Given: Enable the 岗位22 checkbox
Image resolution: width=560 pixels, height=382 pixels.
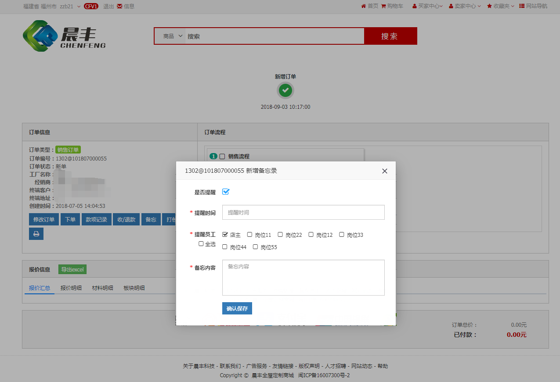Looking at the screenshot, I should pos(280,235).
